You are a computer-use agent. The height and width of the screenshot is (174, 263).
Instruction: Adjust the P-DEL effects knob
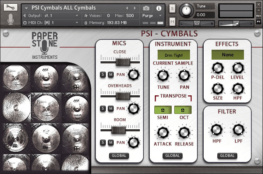[x=218, y=68]
